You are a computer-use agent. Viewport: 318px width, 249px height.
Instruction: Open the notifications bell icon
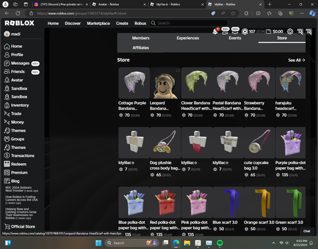pyautogui.click(x=215, y=32)
